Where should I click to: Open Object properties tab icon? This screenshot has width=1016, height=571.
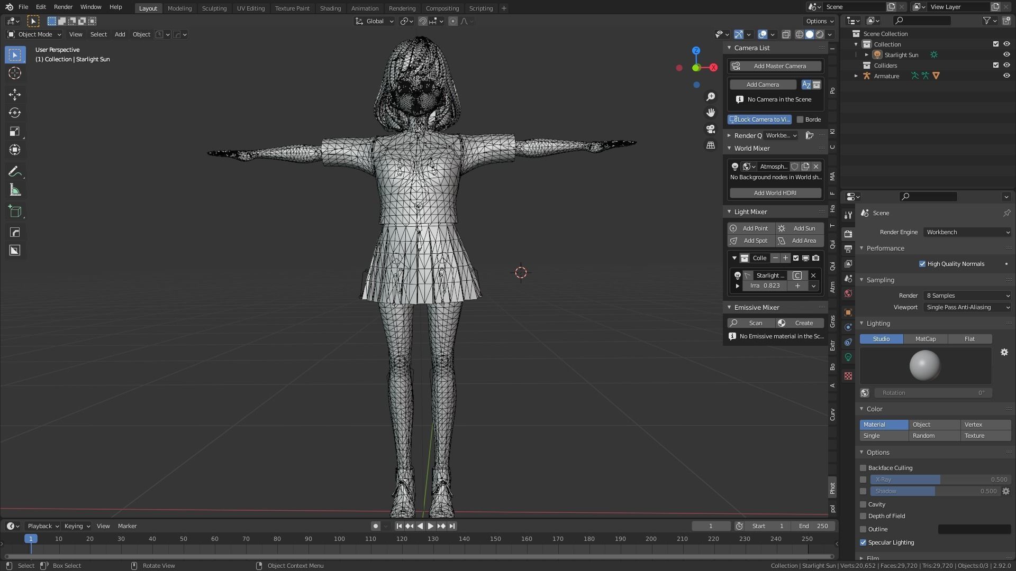pos(848,312)
